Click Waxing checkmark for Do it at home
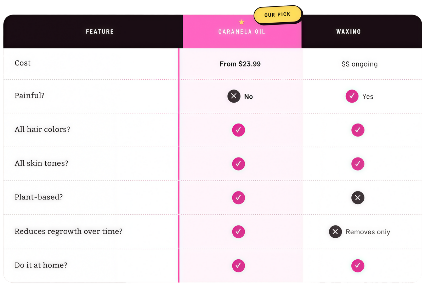The width and height of the screenshot is (425, 288). coord(358,265)
